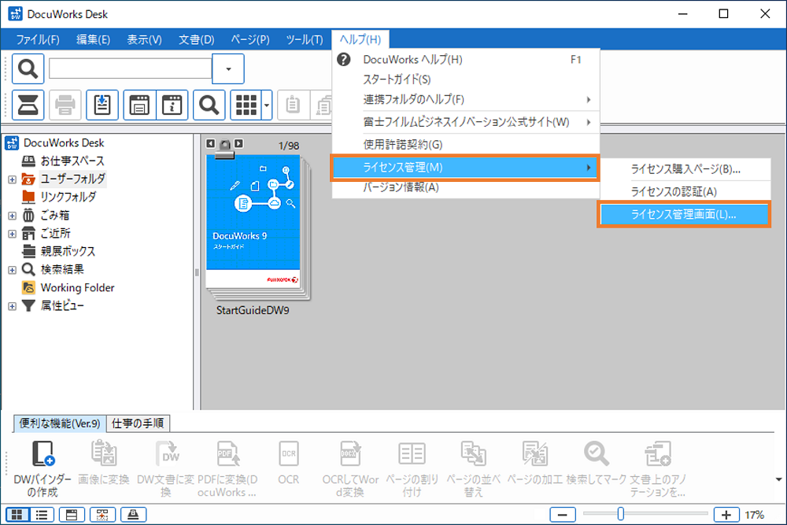
Task: Click the 文書上のアノテーション icon
Action: (x=658, y=453)
